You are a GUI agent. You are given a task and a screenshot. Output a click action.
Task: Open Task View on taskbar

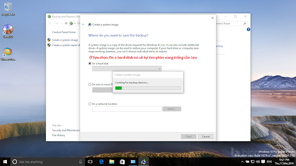90,162
